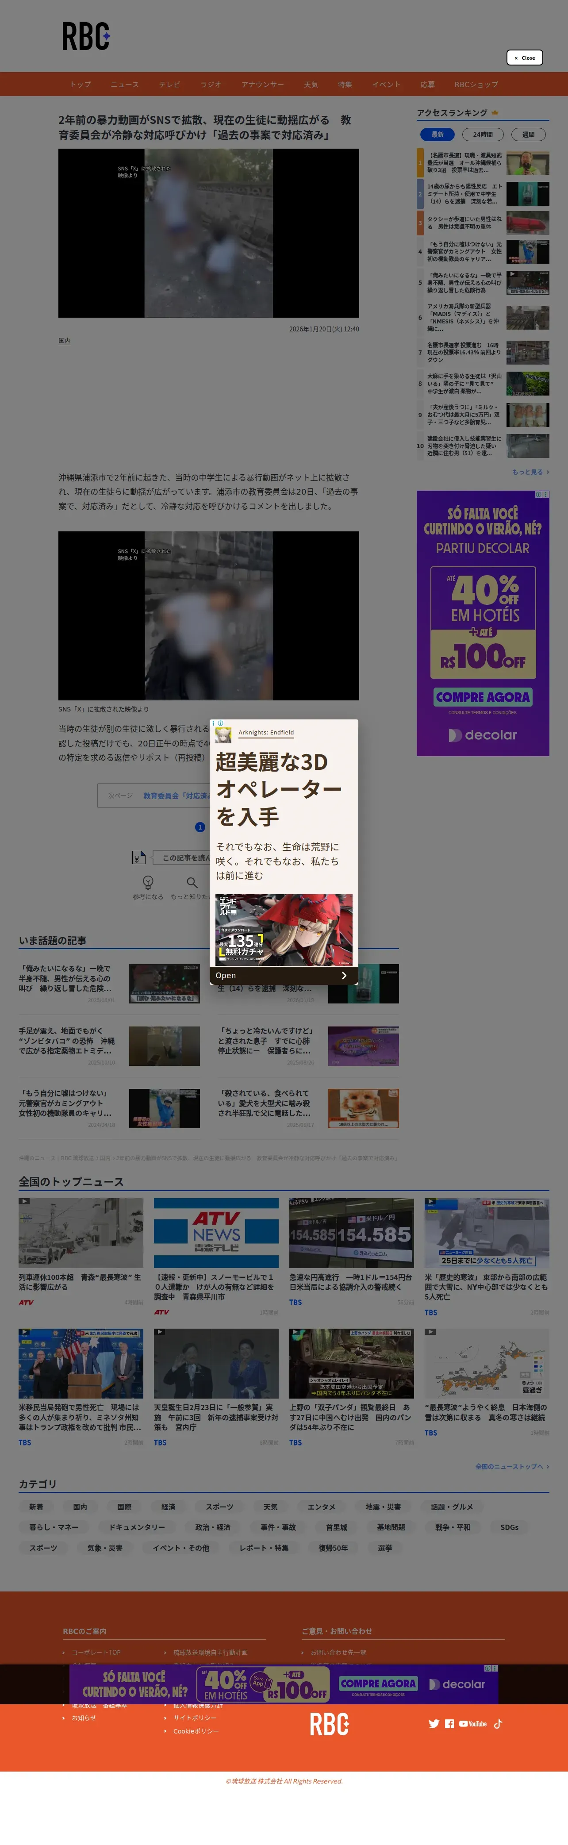Click COMPRE AGORA in the decolar sidebar ad
The height and width of the screenshot is (1845, 568).
[483, 697]
